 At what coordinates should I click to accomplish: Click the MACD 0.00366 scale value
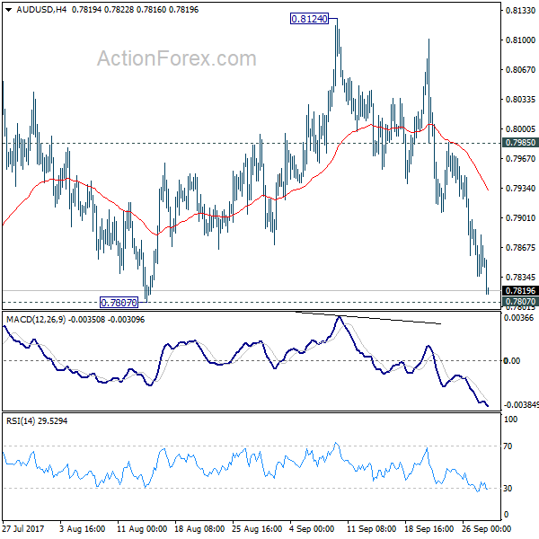(518, 317)
